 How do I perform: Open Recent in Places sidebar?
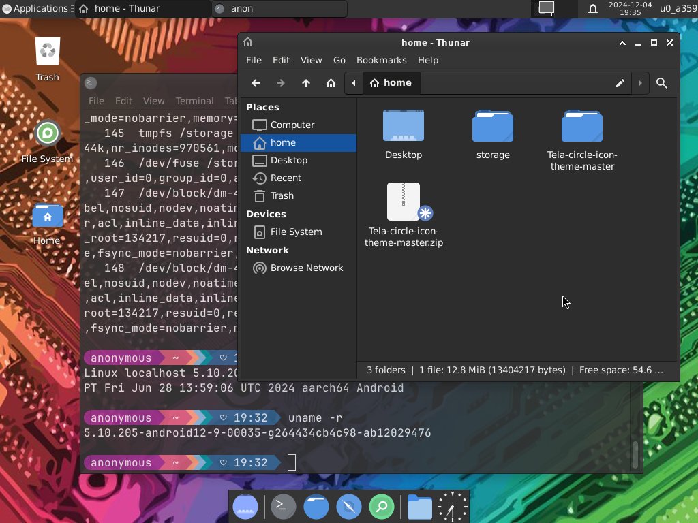(x=299, y=178)
